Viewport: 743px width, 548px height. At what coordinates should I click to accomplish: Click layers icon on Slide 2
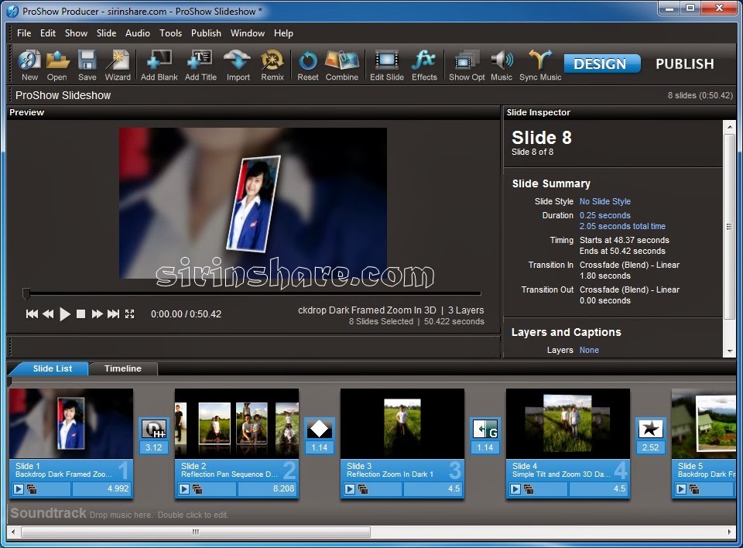tap(197, 488)
